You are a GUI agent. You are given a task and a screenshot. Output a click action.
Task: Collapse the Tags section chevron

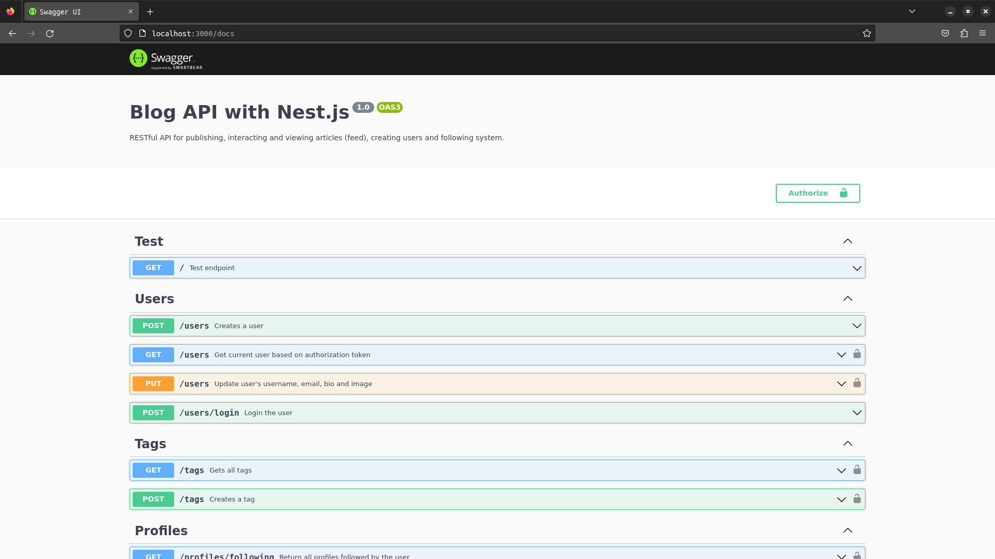tap(848, 444)
